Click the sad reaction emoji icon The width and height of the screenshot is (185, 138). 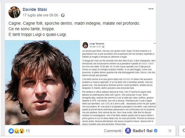point(16,131)
